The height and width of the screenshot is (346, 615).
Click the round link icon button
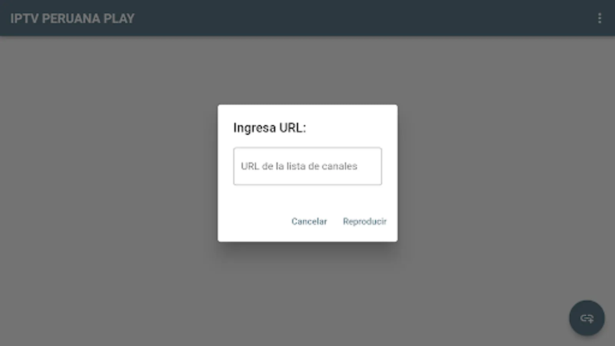point(587,318)
